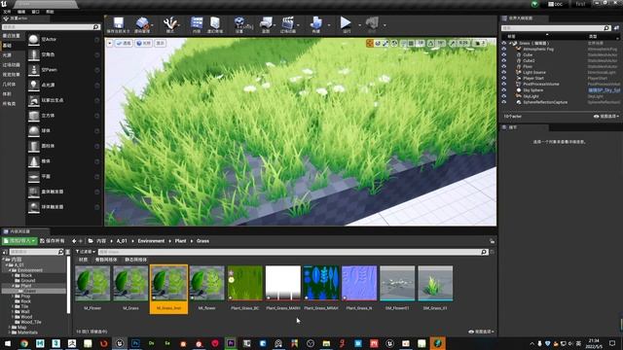Image resolution: width=623 pixels, height=350 pixels.
Task: Toggle visibility of SkyLight actor
Action: coord(504,96)
